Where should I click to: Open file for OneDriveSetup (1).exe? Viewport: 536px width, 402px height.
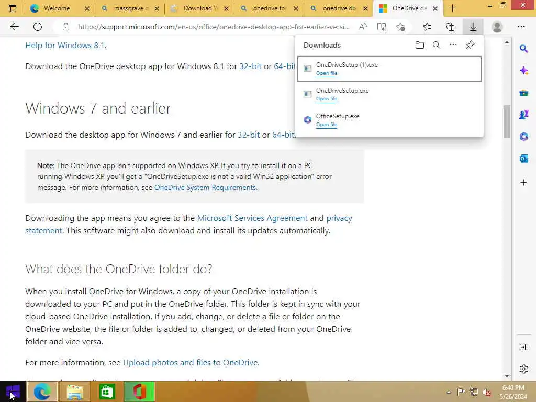(x=327, y=73)
